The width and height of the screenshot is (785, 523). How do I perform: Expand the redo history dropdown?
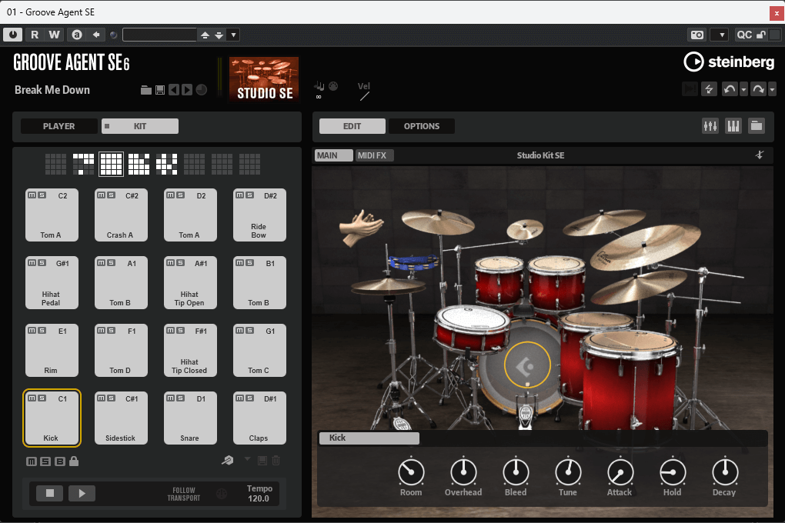click(x=772, y=90)
